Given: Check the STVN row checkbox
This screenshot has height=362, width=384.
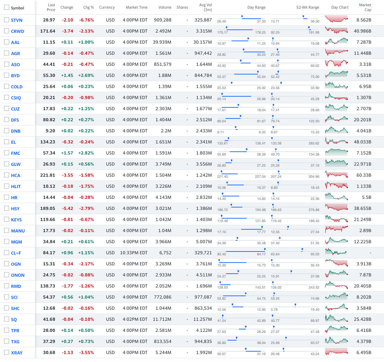Looking at the screenshot, I should pos(7,20).
